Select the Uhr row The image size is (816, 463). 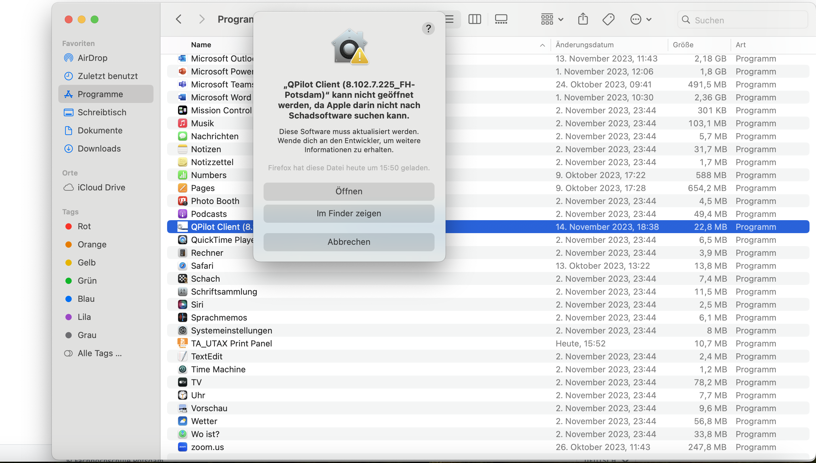coord(488,395)
